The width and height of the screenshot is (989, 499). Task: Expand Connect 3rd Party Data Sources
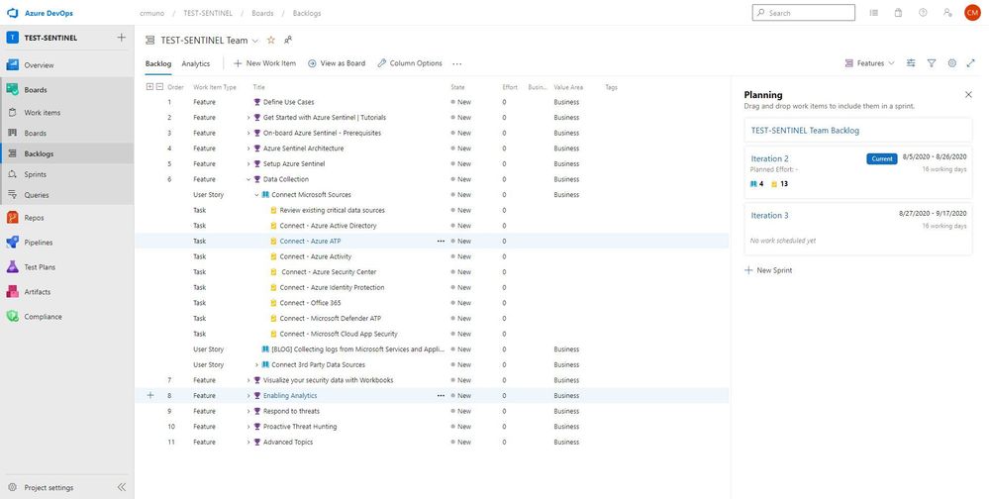(x=256, y=364)
